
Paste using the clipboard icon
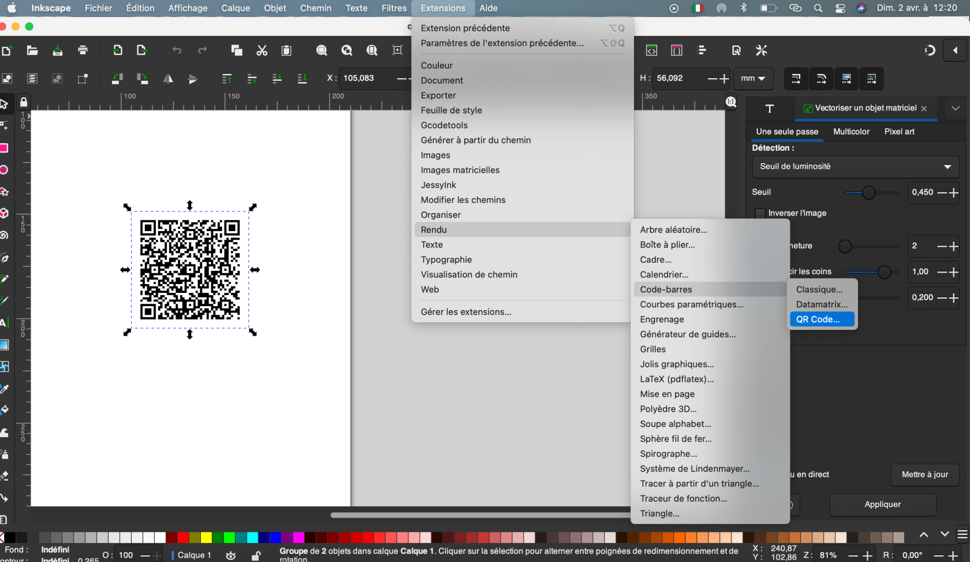click(x=286, y=50)
